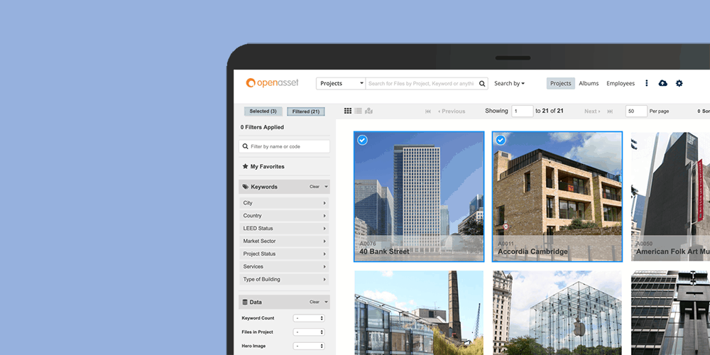Expand the Type of Building category
710x355 pixels.
tap(285, 279)
